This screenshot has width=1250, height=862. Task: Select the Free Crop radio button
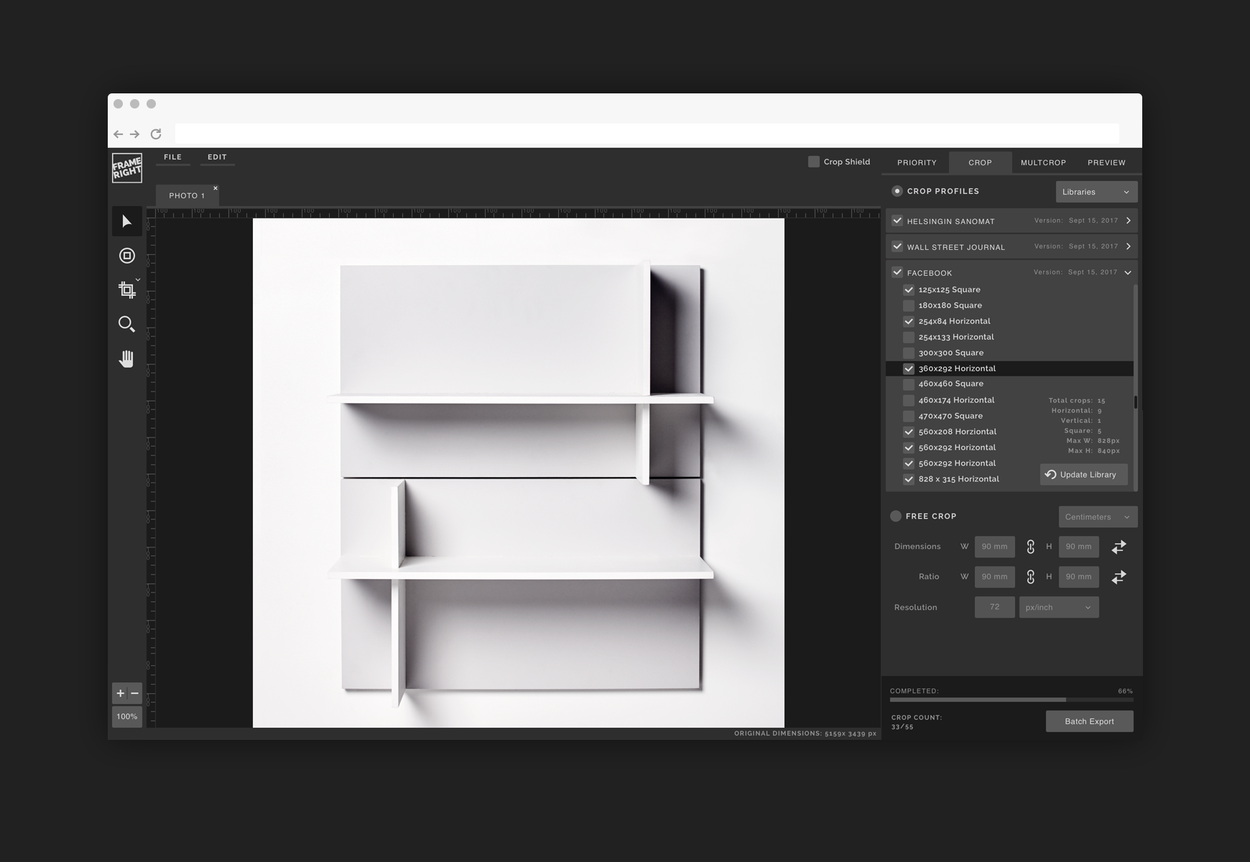(896, 516)
